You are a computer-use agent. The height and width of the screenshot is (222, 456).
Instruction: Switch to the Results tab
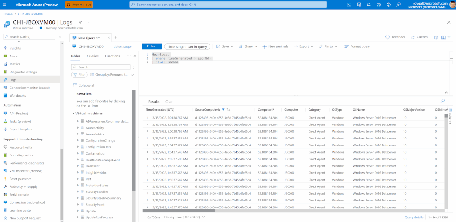[x=154, y=102]
